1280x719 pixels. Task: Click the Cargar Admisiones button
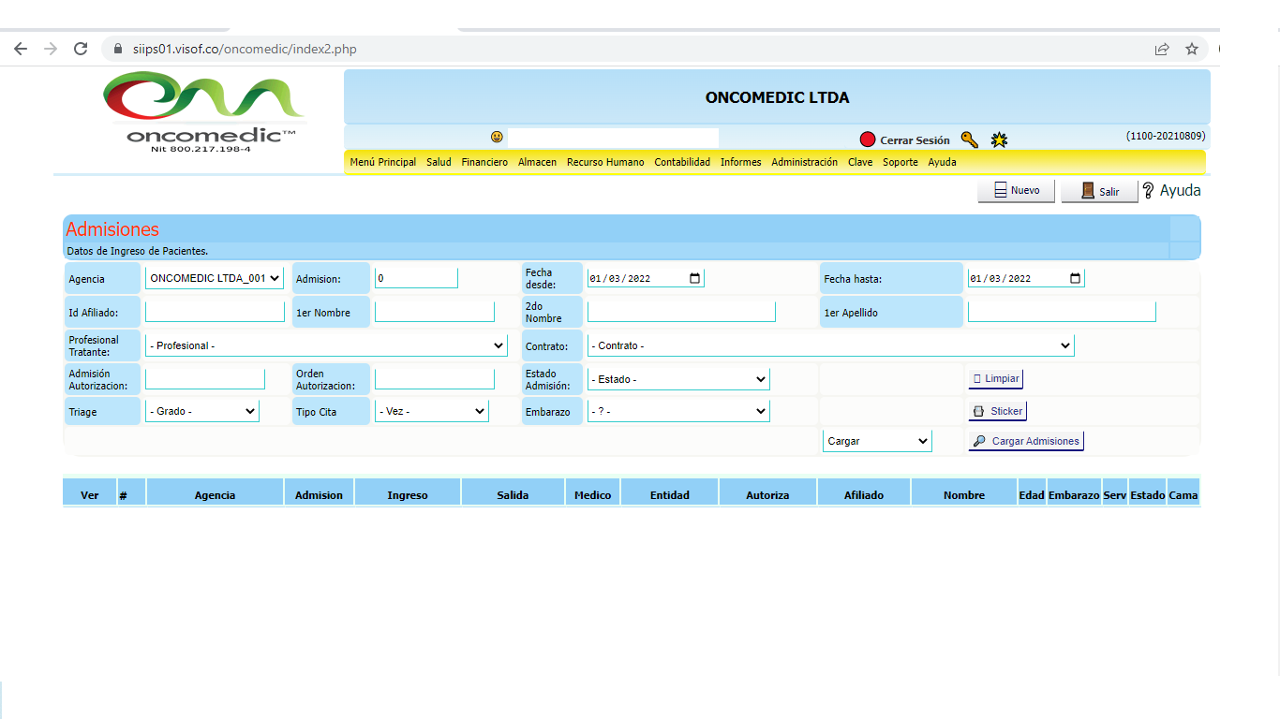(x=1026, y=441)
